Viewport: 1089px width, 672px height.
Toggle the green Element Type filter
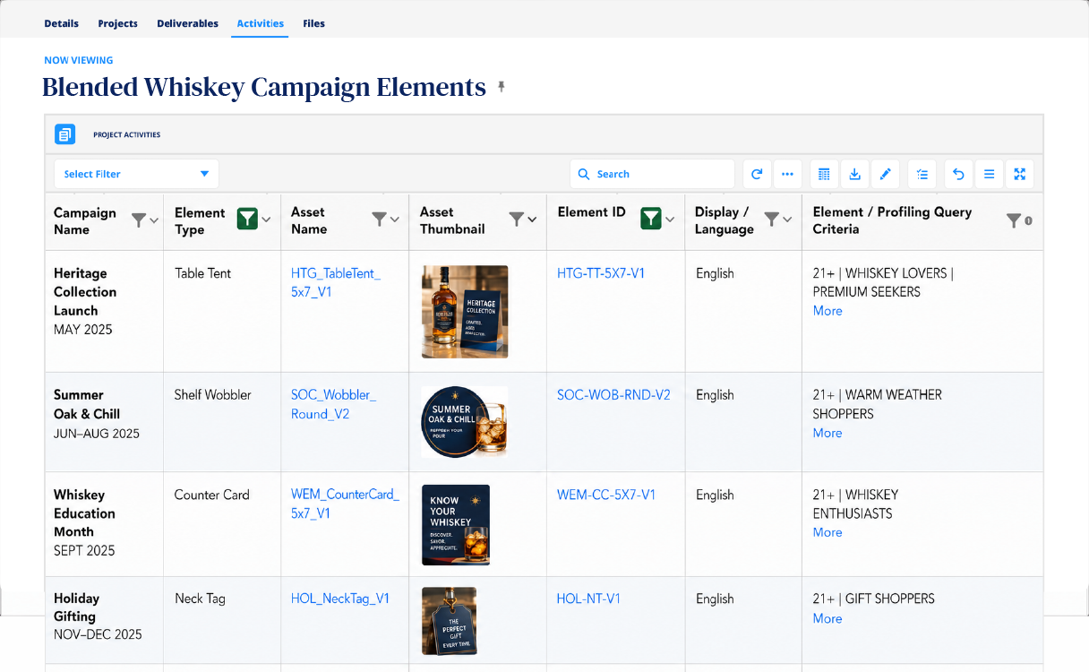coord(247,219)
